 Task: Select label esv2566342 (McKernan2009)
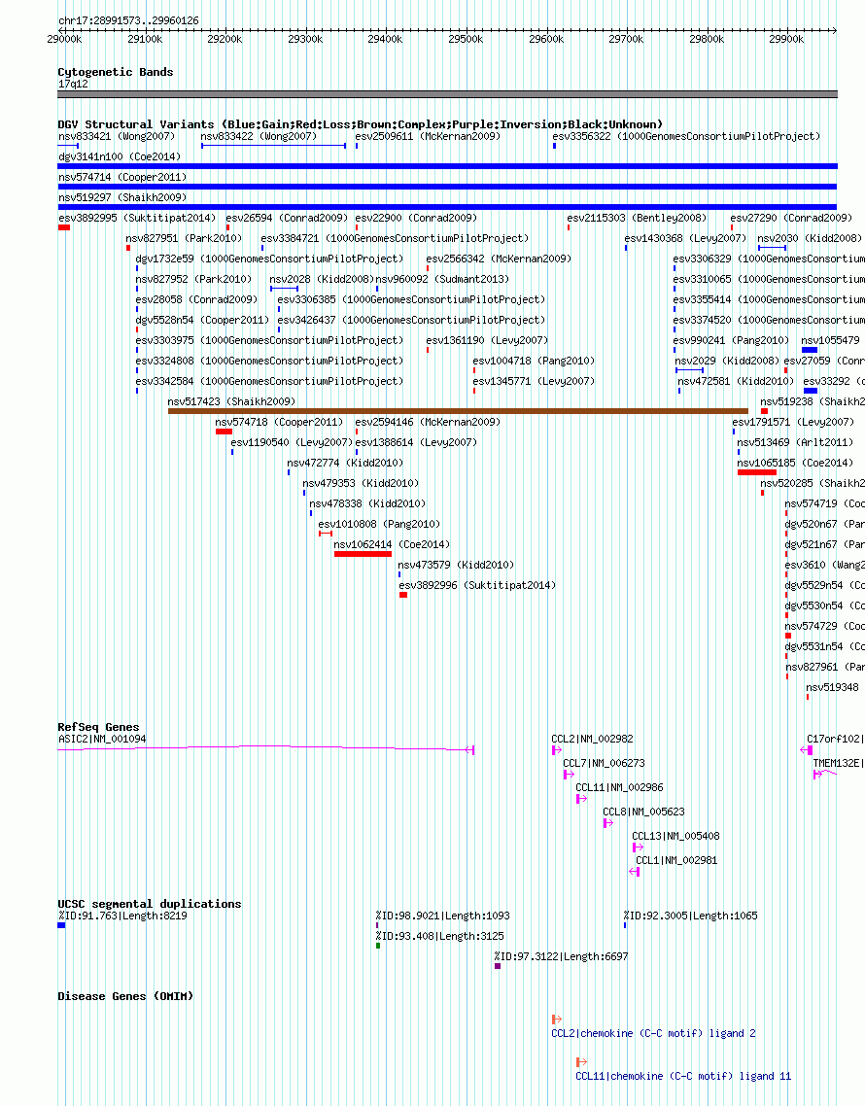pos(499,259)
